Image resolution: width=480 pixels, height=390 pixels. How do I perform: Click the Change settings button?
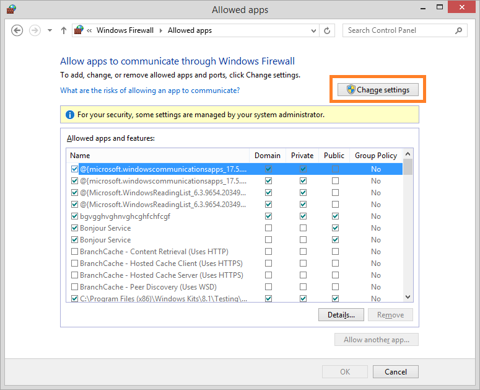(378, 90)
